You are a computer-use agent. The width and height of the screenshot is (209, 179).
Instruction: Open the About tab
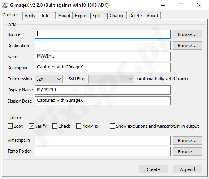tap(152, 16)
